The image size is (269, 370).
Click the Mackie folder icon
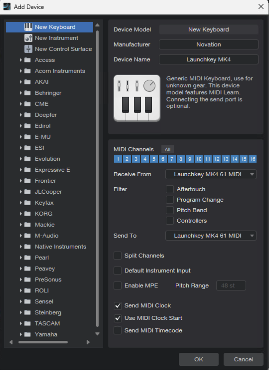click(x=28, y=224)
